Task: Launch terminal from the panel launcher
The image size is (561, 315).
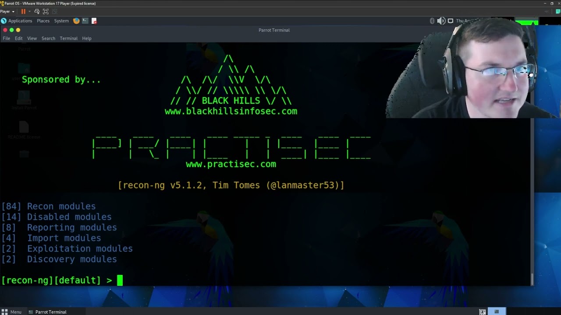Action: [85, 21]
